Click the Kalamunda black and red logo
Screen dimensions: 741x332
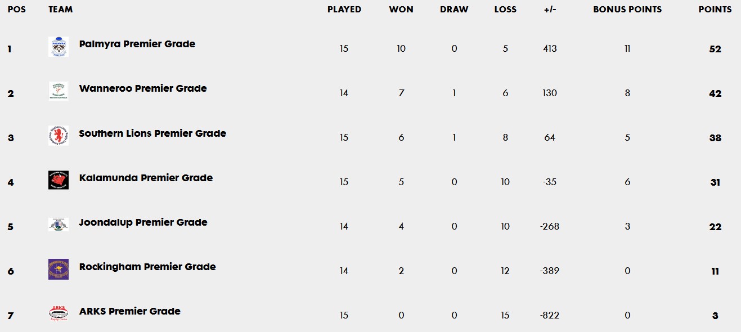coord(59,180)
